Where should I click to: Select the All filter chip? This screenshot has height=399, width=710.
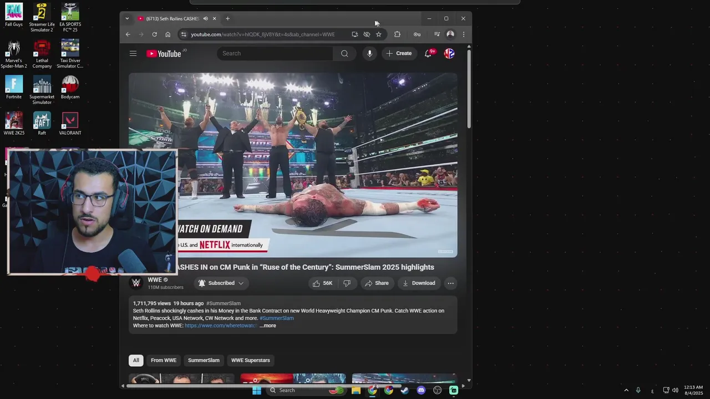point(136,360)
